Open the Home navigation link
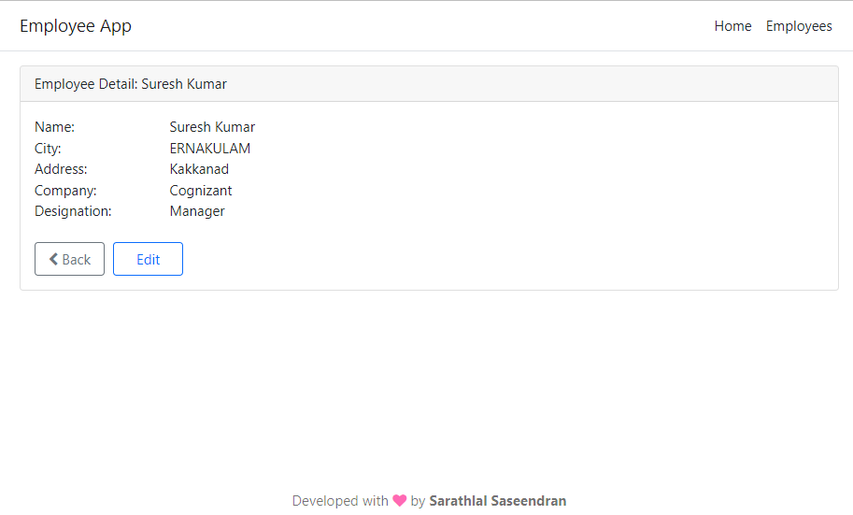853x515 pixels. (x=732, y=26)
